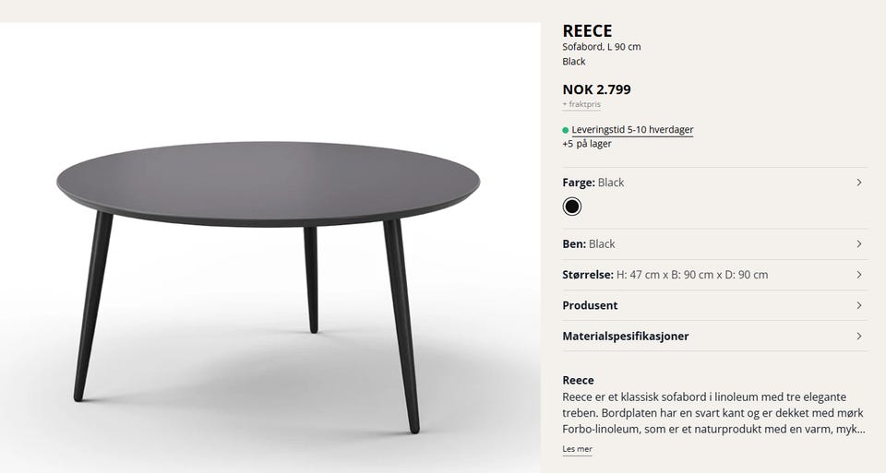This screenshot has height=473, width=886.
Task: Open the Materialspesifikasjoner section
Action: point(626,337)
